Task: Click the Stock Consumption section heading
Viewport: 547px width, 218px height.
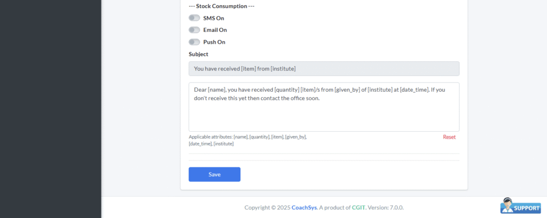Action: coord(221,6)
